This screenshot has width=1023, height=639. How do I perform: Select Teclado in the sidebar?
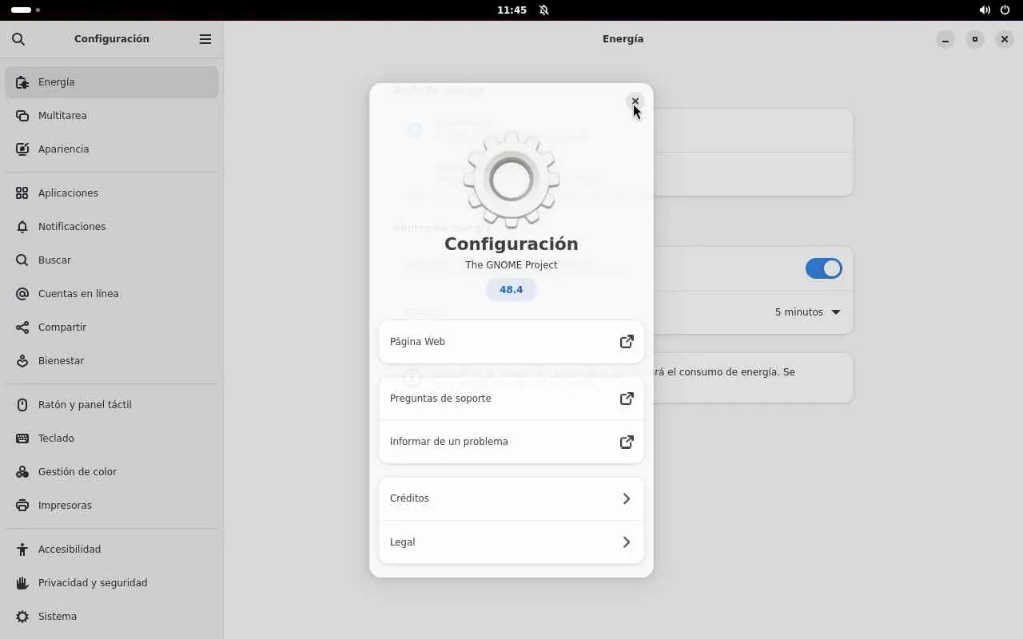[112, 439]
